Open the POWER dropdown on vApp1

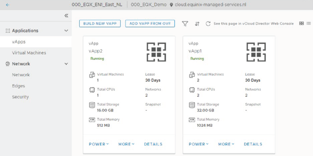point(199,144)
